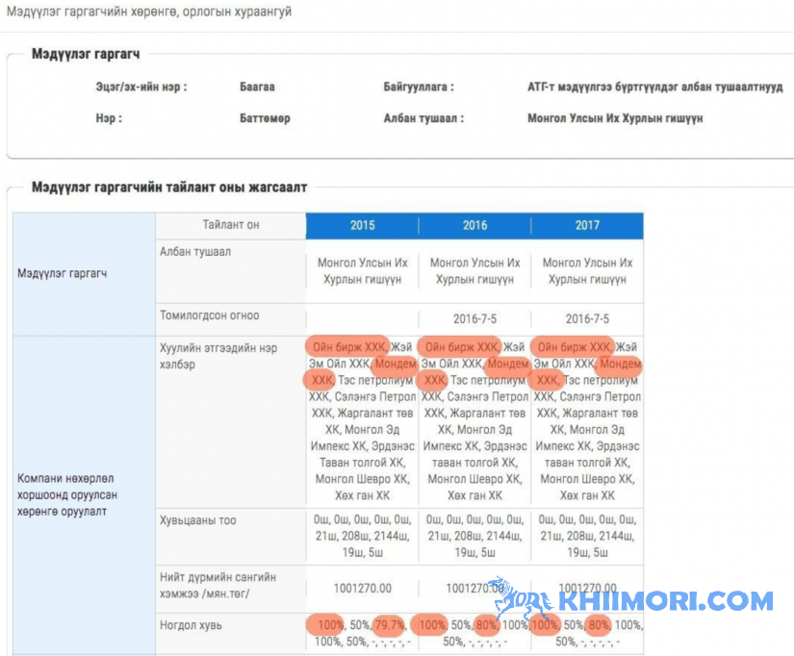Click the 'Хуулийн этгээдийн нэр хэлбэр' row label
Screen dimensions: 794x656
pos(218,356)
